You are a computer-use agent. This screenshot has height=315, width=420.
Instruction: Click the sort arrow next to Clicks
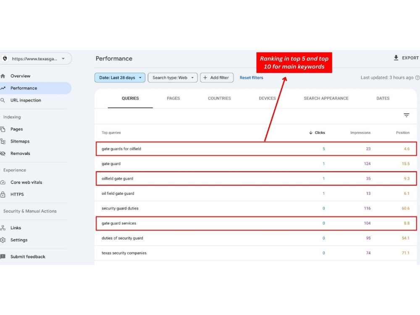311,133
